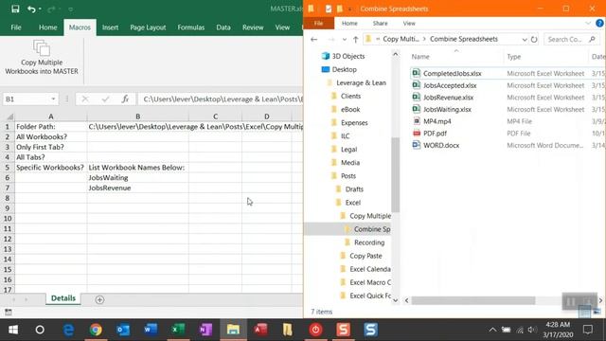The image size is (606, 341).
Task: Select the CompletedJobs.xlsx file
Action: 453,74
